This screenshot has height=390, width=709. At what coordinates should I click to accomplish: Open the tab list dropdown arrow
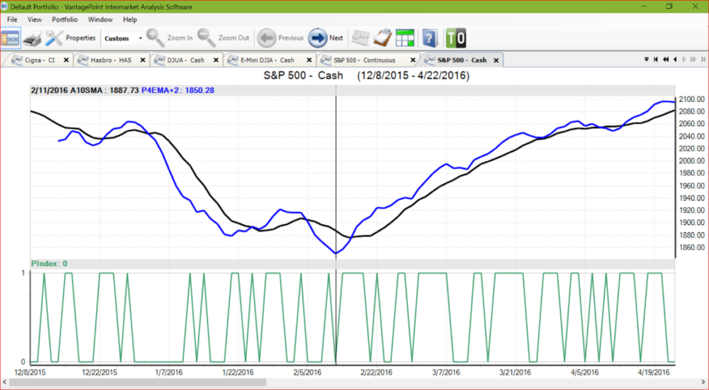click(x=647, y=60)
